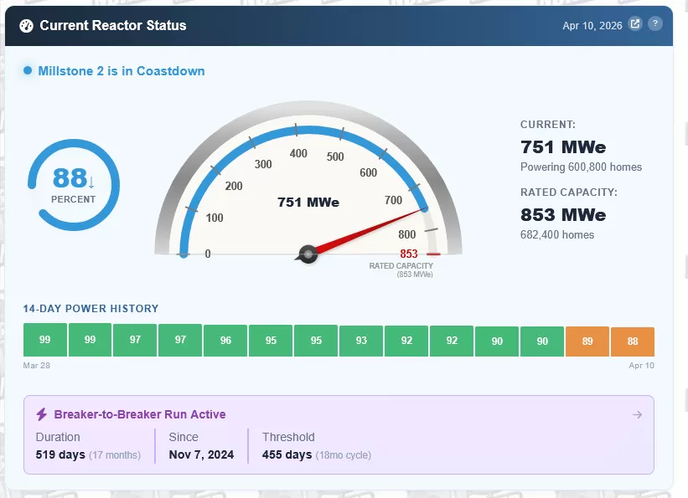Select the second 90 power history bar
The image size is (688, 498).
(542, 341)
